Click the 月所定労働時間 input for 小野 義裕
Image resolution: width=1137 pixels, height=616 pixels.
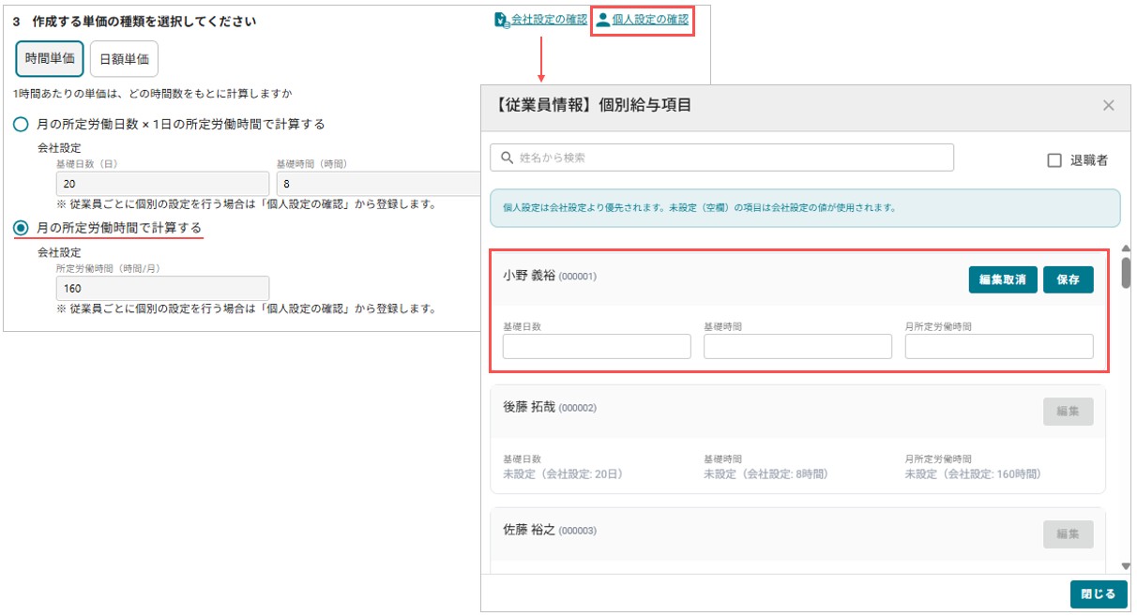tap(999, 347)
